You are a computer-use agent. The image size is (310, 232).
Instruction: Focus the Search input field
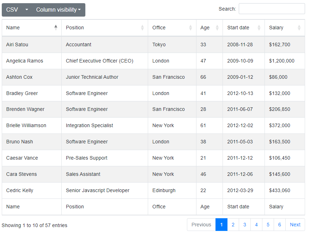[272, 9]
